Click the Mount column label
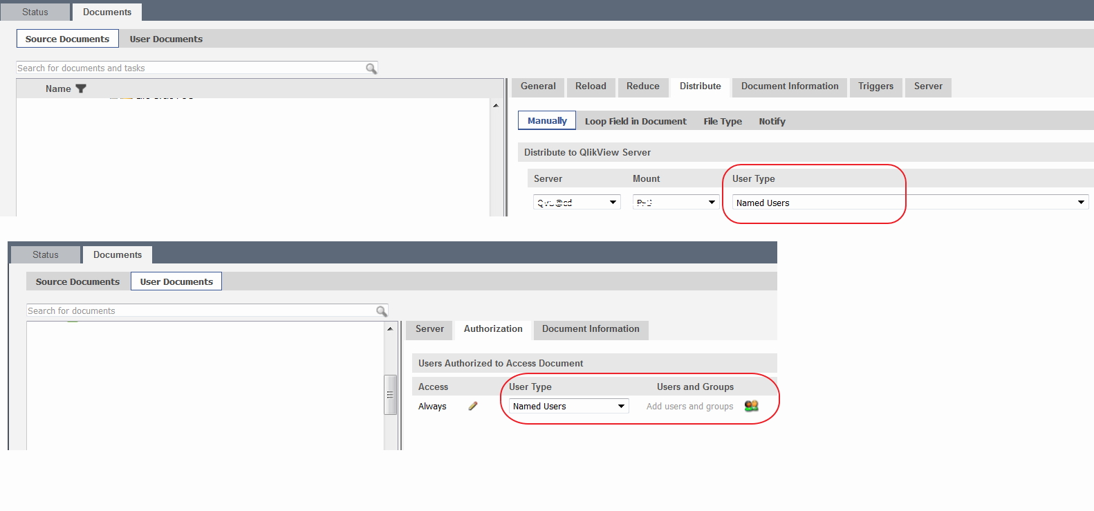Screen dimensions: 1094x511 (646, 178)
